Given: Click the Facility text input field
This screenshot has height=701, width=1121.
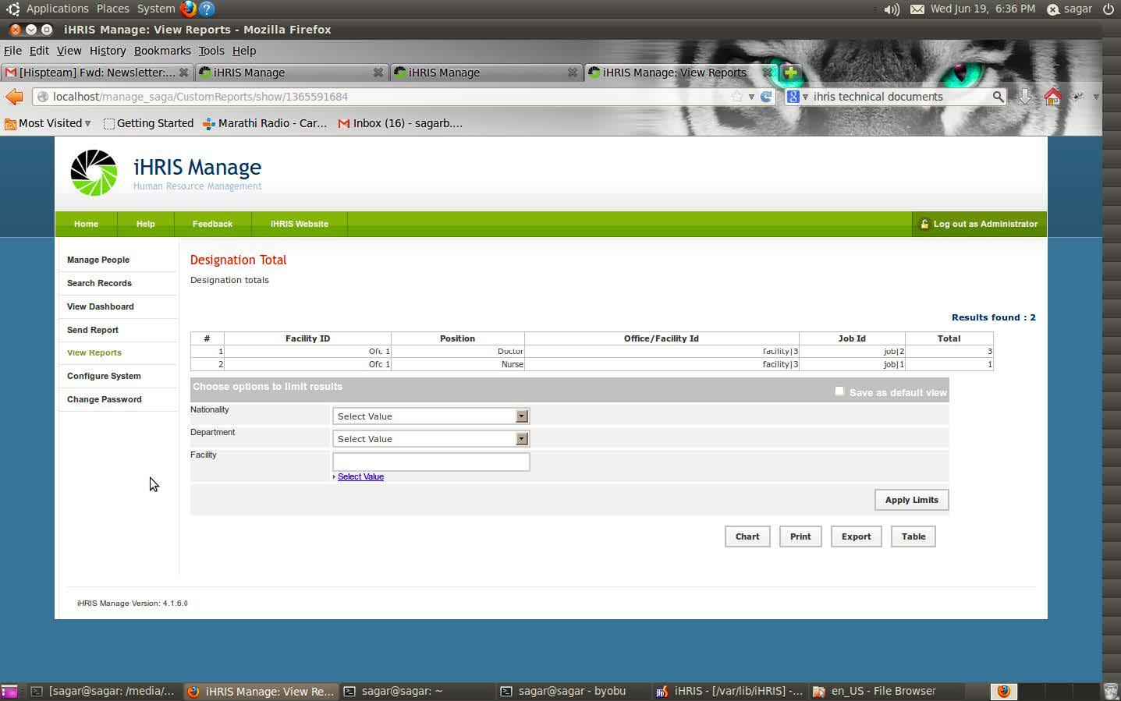Looking at the screenshot, I should point(431,462).
